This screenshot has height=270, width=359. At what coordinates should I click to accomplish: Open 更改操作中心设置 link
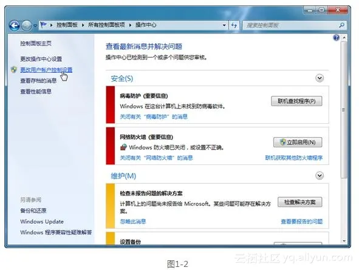pyautogui.click(x=41, y=59)
